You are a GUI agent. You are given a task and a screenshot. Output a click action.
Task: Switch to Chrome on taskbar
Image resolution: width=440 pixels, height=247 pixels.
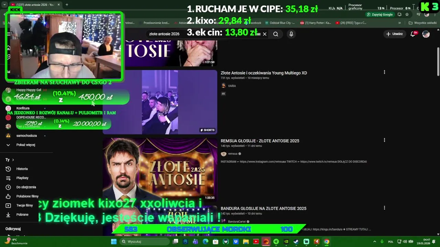tap(326, 242)
